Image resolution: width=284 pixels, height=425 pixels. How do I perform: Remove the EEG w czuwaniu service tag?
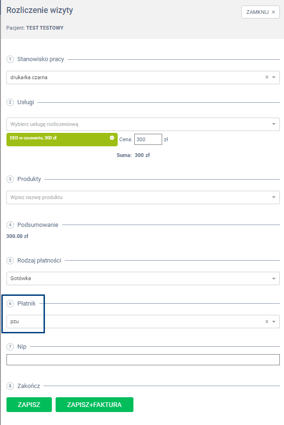pyautogui.click(x=112, y=137)
